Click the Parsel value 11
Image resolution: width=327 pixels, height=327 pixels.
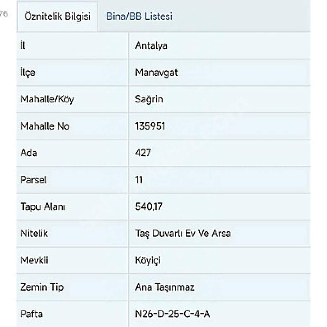(139, 180)
